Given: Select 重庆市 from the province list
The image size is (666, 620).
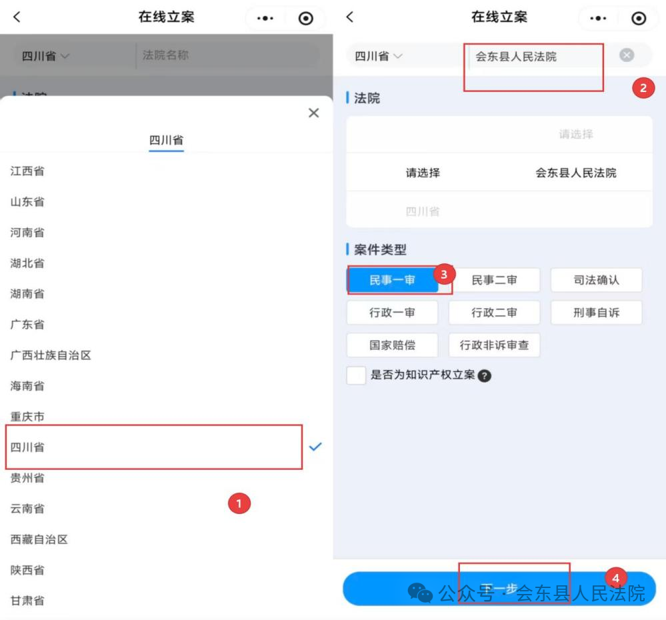Looking at the screenshot, I should tap(28, 417).
